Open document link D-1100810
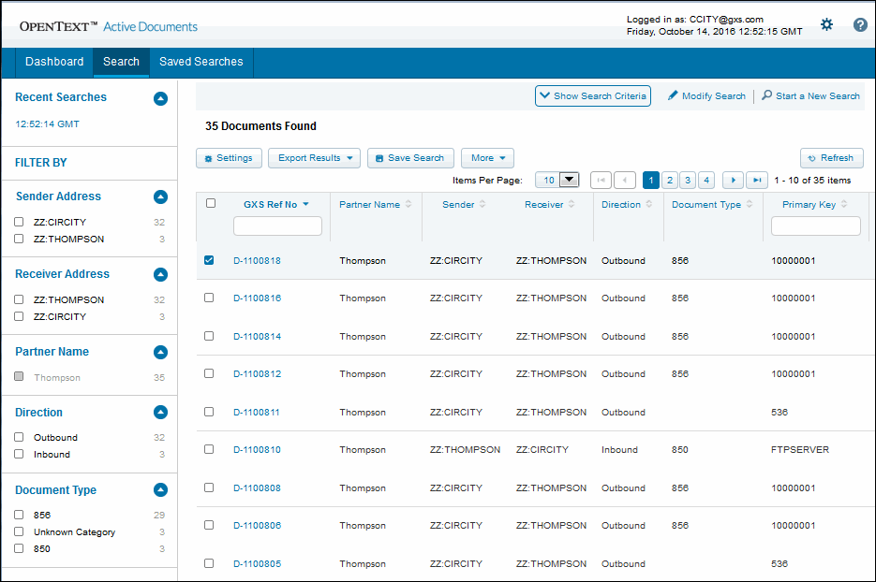 click(257, 450)
